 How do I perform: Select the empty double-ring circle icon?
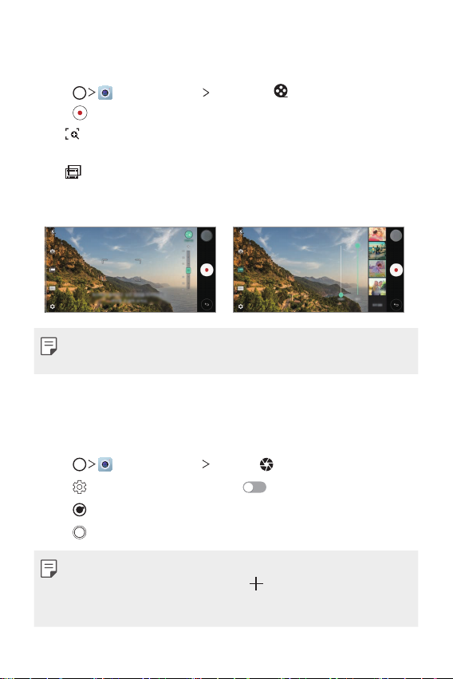coord(80,532)
